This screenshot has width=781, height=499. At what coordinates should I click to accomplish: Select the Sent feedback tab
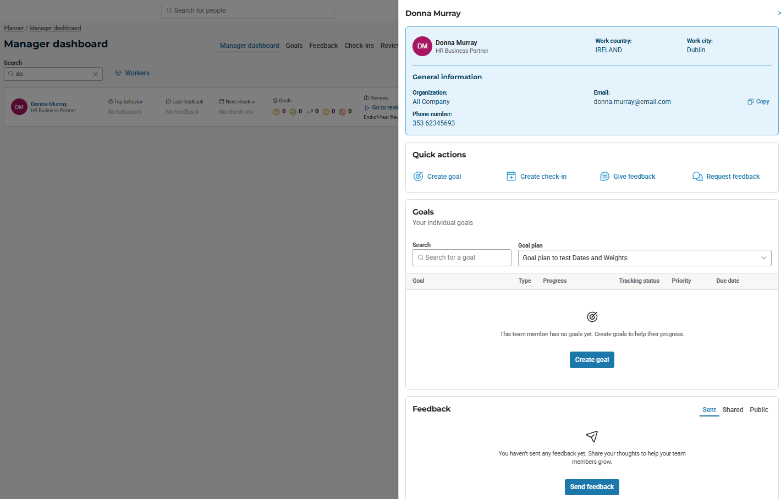tap(709, 410)
